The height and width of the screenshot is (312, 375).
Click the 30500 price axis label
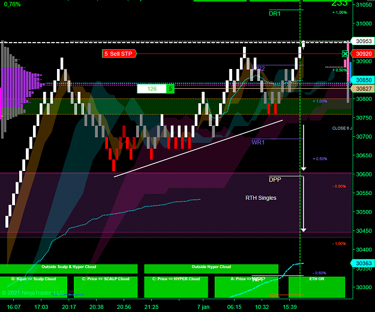click(364, 212)
